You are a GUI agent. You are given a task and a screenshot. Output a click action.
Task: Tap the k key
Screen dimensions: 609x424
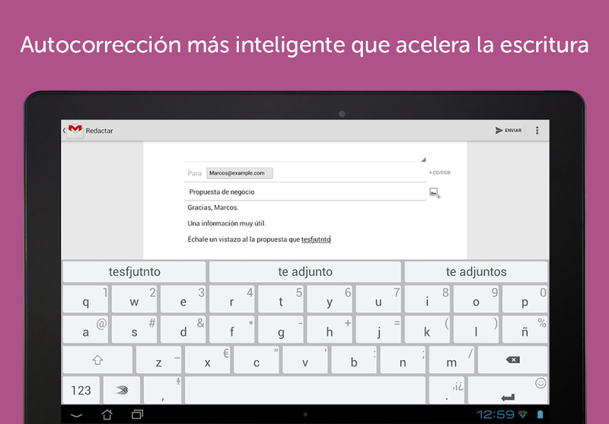[x=427, y=330]
